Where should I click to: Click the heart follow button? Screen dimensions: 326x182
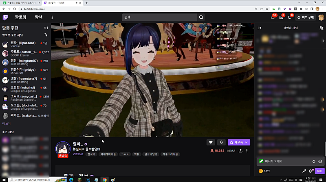click(x=211, y=143)
